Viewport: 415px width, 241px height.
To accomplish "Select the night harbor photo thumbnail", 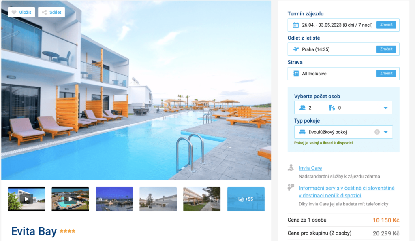I will click(x=114, y=199).
